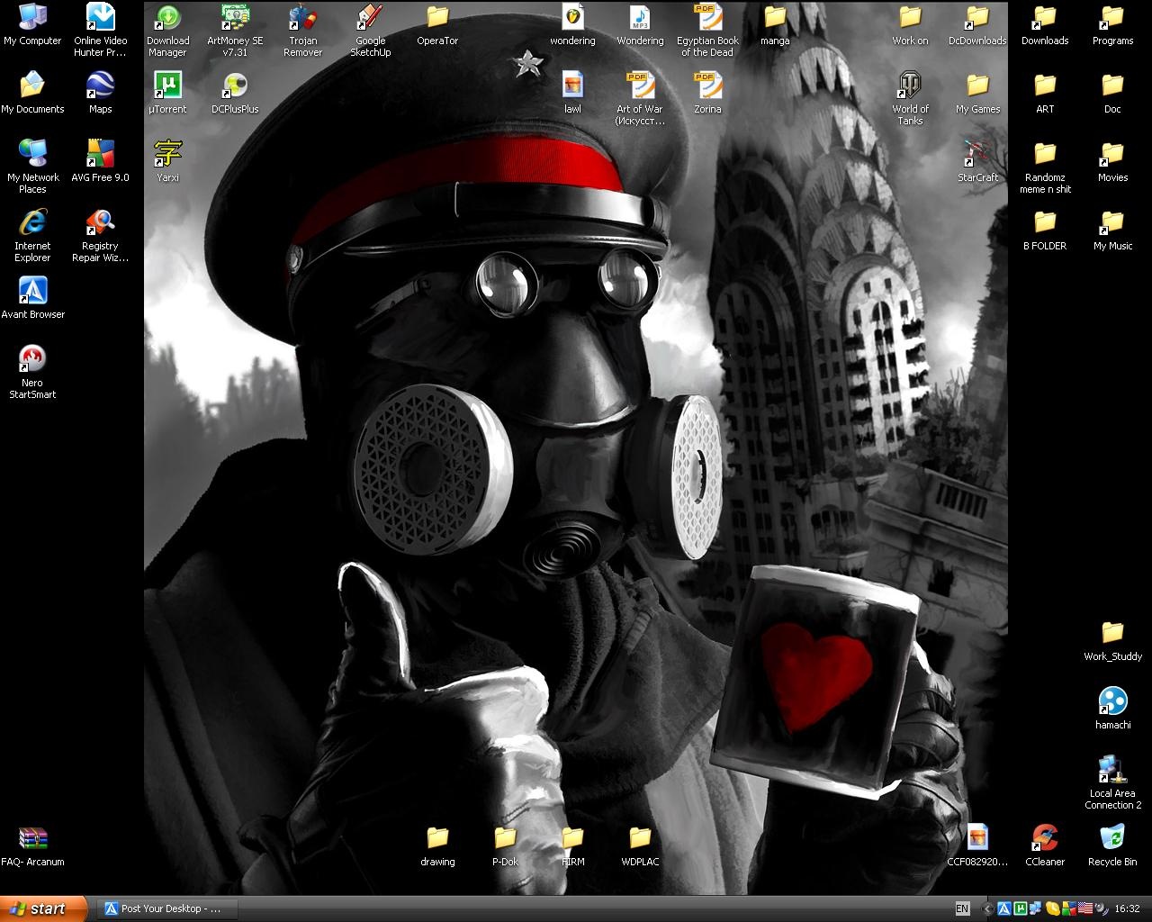
Task: Open Nero StartSmart shortcut
Action: point(32,373)
